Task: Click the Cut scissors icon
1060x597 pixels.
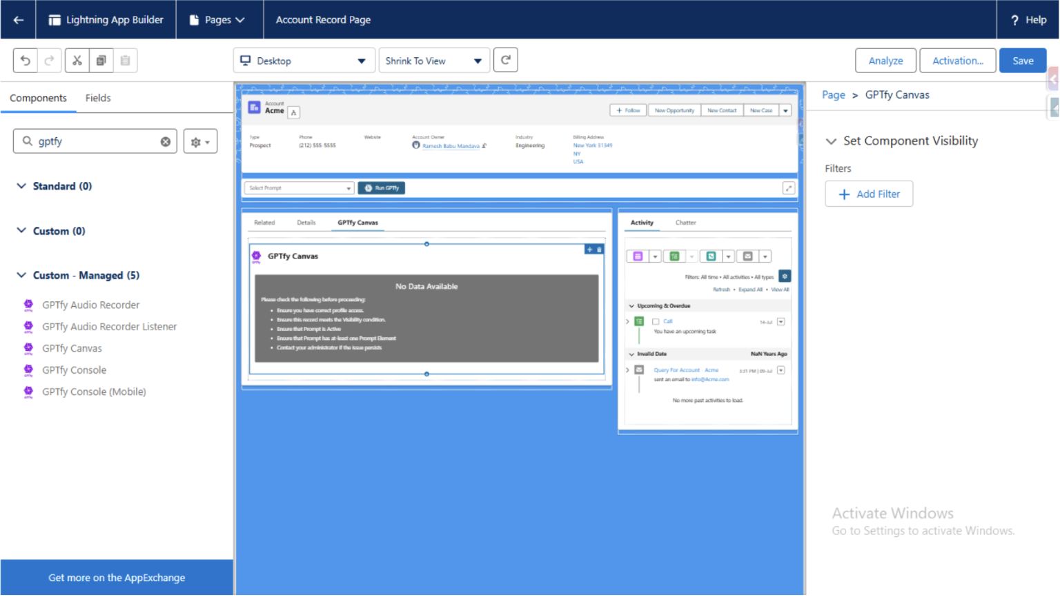Action: [77, 61]
